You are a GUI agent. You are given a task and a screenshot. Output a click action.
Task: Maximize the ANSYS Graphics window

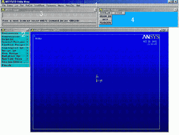click(x=164, y=30)
